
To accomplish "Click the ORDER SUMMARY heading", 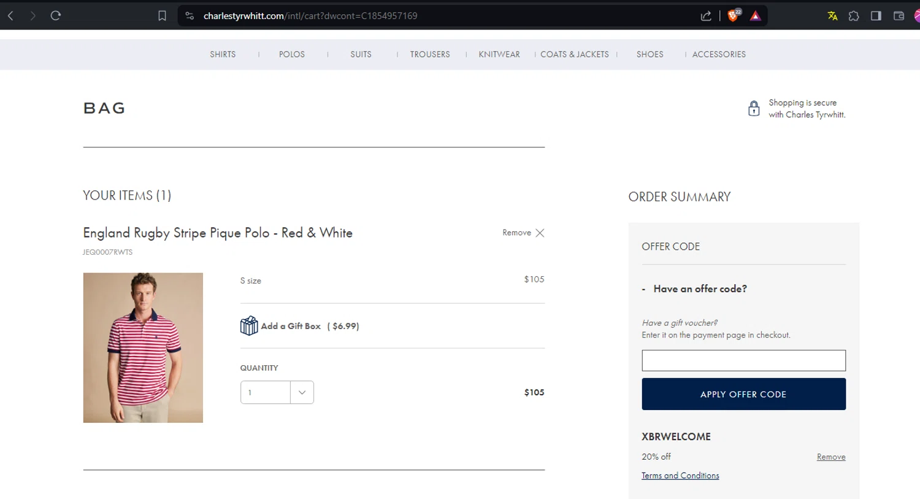I will click(x=680, y=197).
